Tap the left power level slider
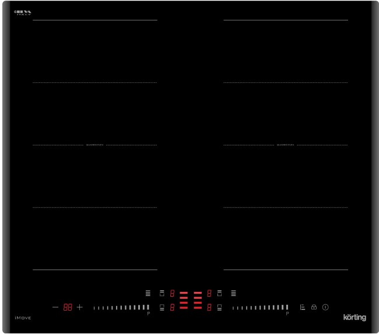This screenshot has height=334, width=379. [x=121, y=307]
